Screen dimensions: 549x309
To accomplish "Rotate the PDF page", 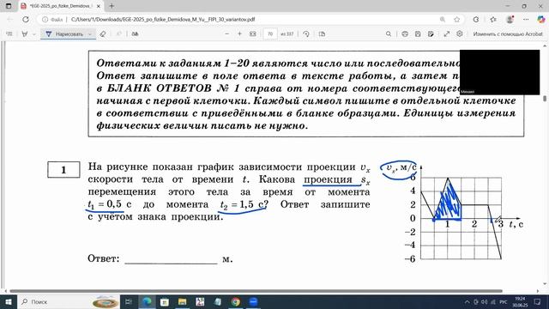I will (x=306, y=34).
